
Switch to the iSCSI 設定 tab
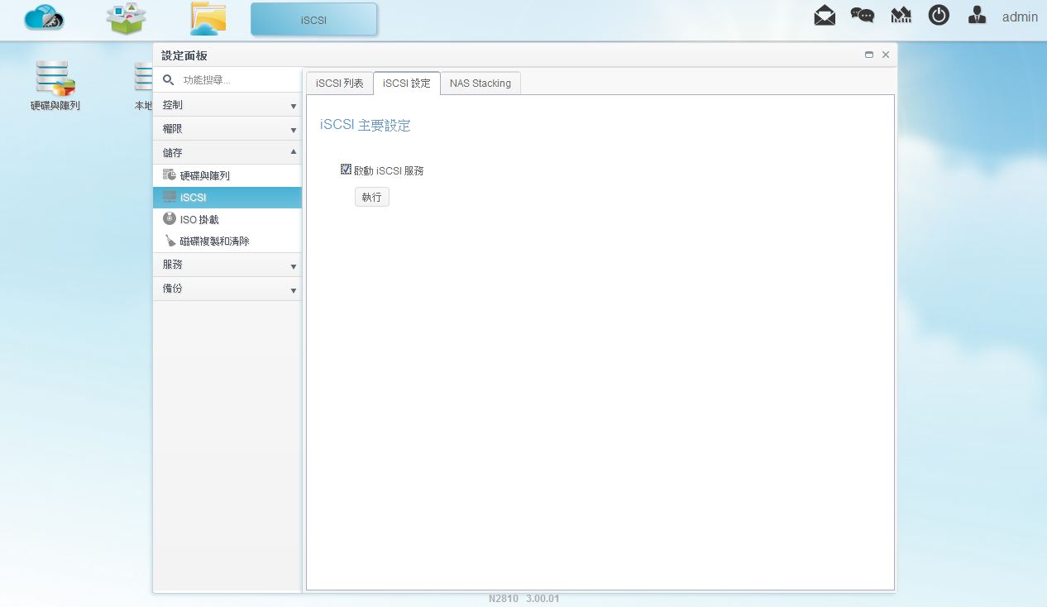pos(407,84)
